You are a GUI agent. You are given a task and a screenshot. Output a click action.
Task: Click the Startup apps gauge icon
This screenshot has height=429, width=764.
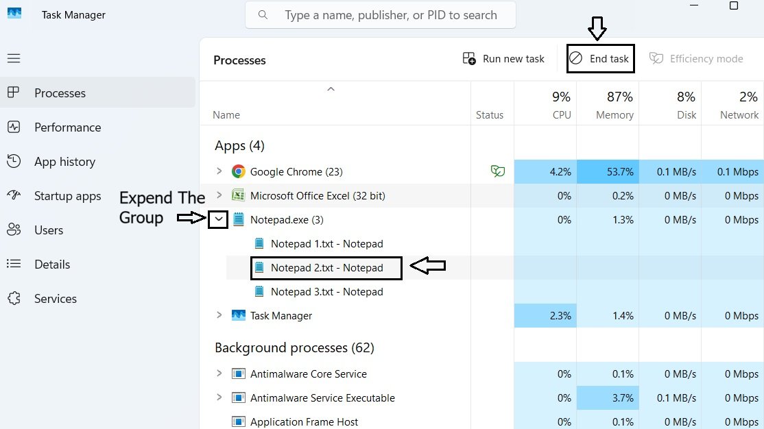point(14,195)
